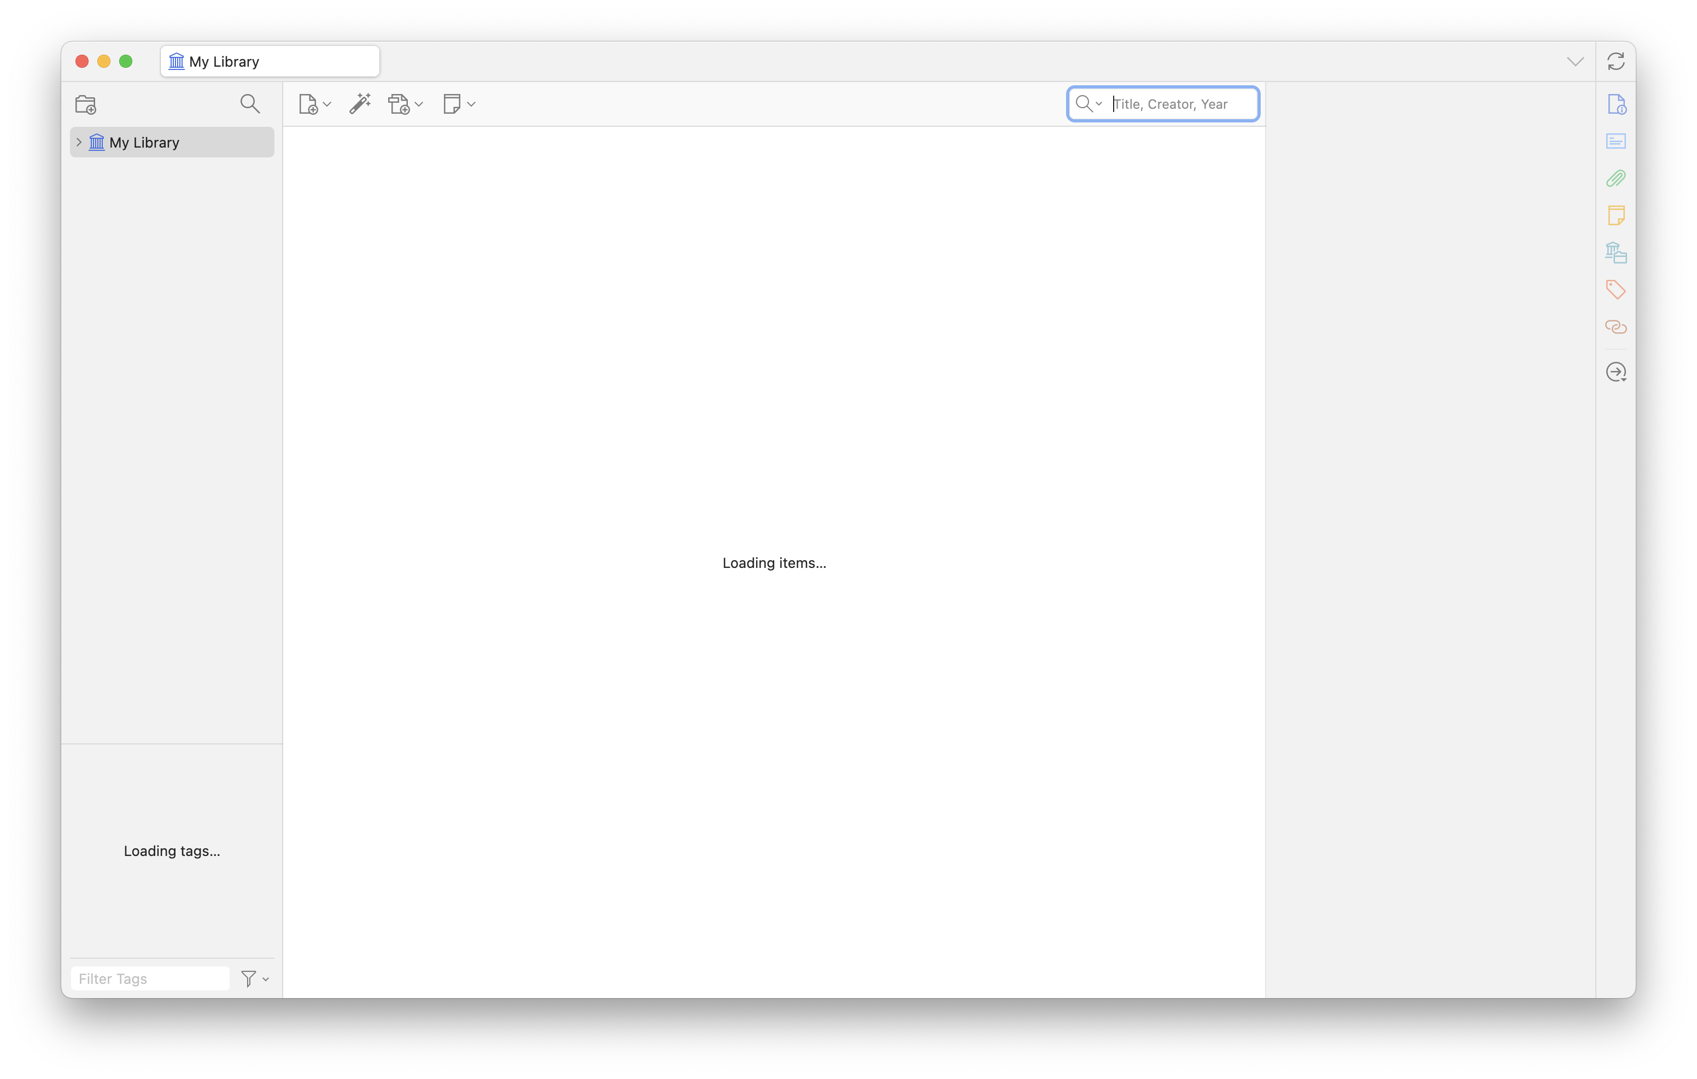Open the Info pane icon in sidebar
Viewport: 1697px width, 1079px height.
click(1616, 104)
